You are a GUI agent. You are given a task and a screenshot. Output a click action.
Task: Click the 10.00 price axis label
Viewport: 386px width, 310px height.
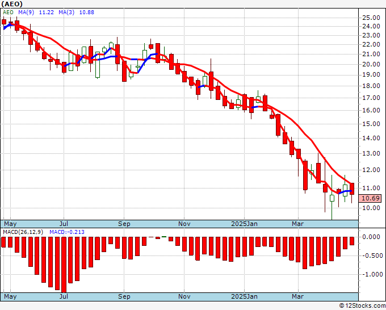coord(371,208)
